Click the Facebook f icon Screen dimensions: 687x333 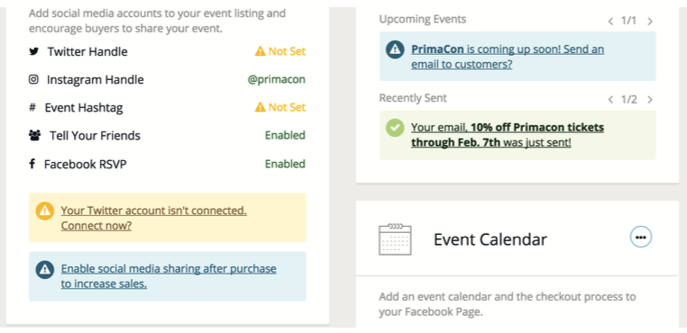tap(32, 164)
